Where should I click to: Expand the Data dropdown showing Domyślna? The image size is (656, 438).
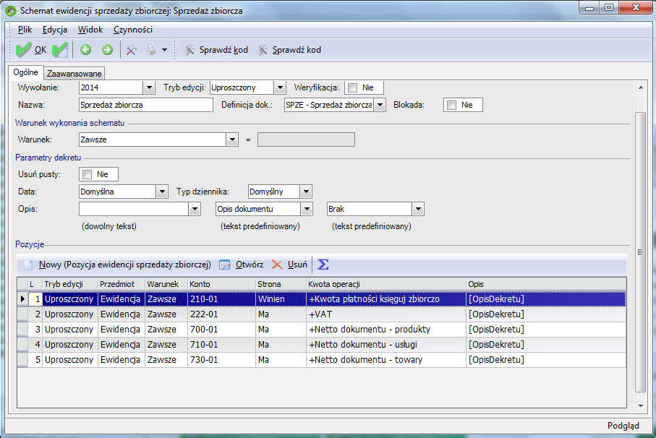[162, 192]
